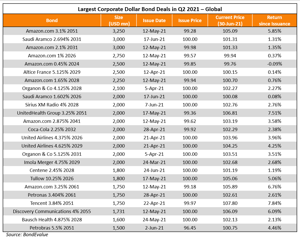Select the 'Petronas 3.404% 2061' bond cell

point(52,195)
